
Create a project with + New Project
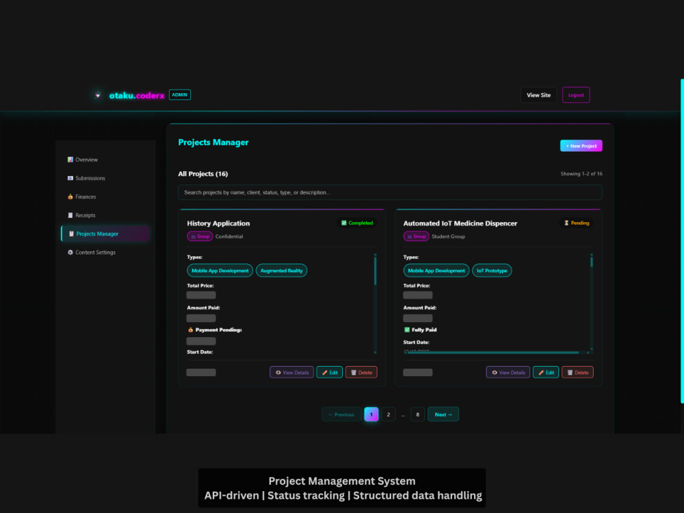point(581,146)
